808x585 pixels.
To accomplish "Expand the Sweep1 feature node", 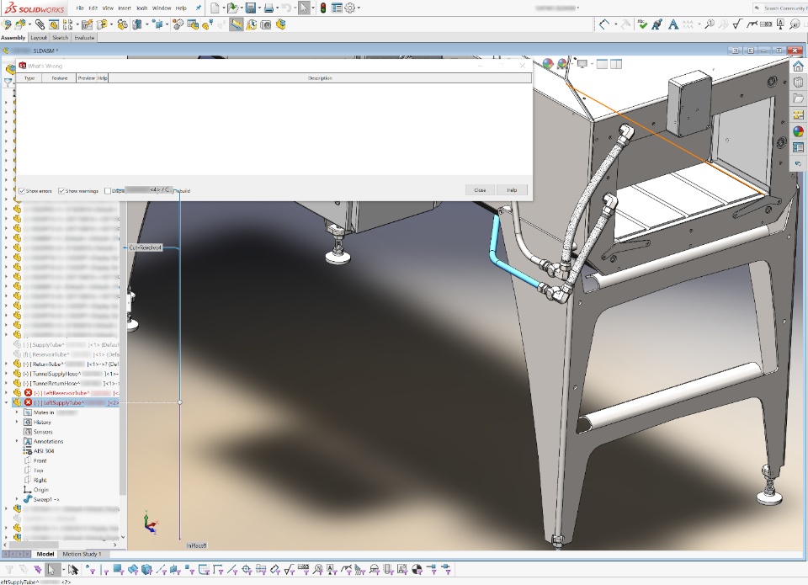I will coord(17,499).
